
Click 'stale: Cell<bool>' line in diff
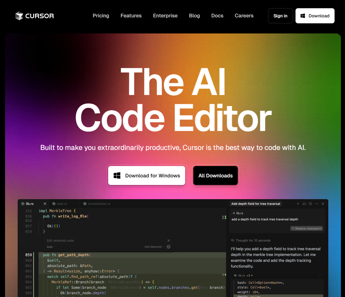pyautogui.click(x=254, y=287)
